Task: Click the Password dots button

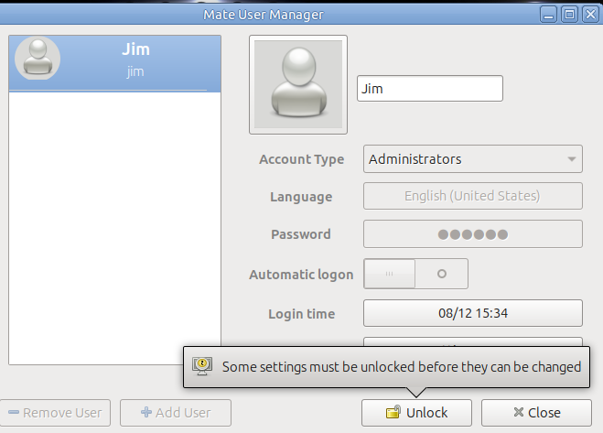Action: coord(473,234)
